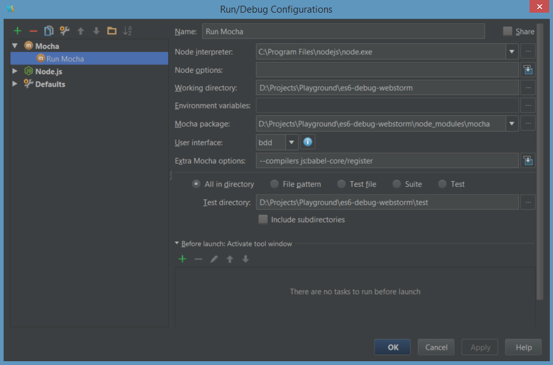This screenshot has width=553, height=365.
Task: Click the Test directory input field
Action: (x=387, y=202)
